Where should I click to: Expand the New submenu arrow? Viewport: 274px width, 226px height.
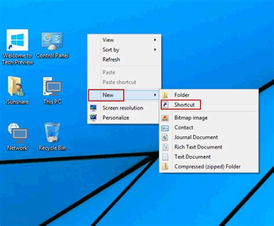click(x=155, y=95)
